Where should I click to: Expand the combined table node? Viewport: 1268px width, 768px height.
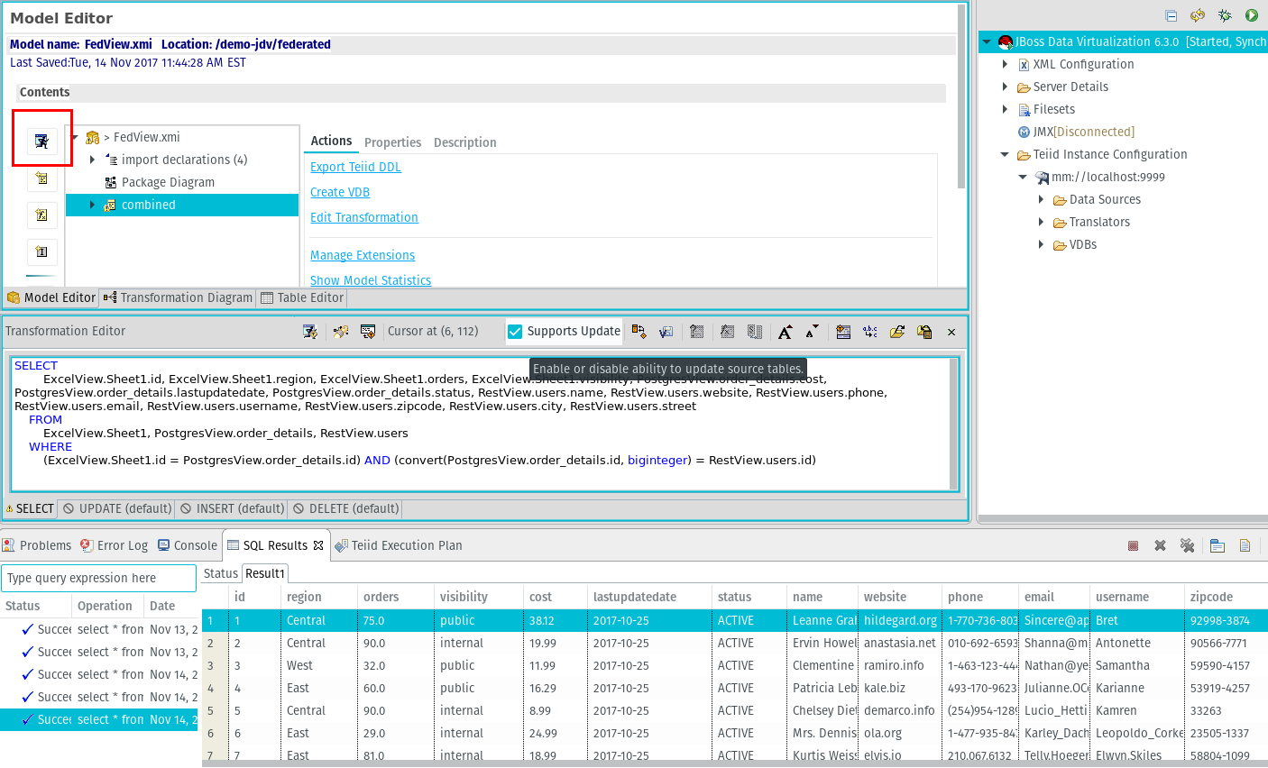tap(92, 205)
